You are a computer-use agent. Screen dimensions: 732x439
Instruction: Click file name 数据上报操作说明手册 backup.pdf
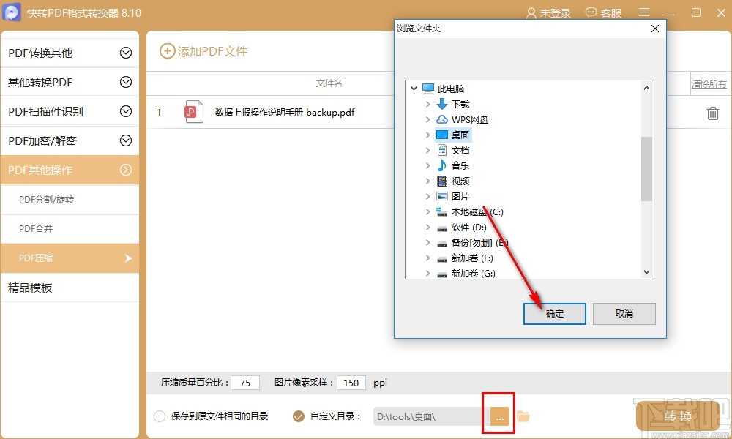[284, 113]
